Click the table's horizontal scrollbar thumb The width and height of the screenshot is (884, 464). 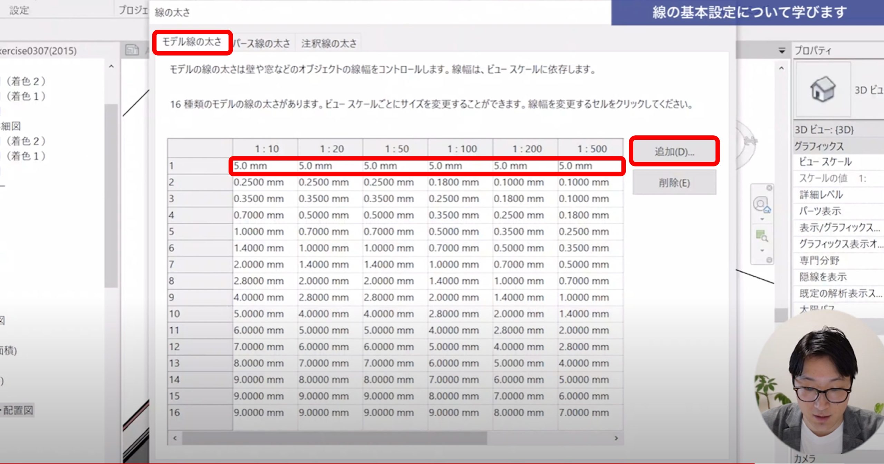tap(334, 438)
